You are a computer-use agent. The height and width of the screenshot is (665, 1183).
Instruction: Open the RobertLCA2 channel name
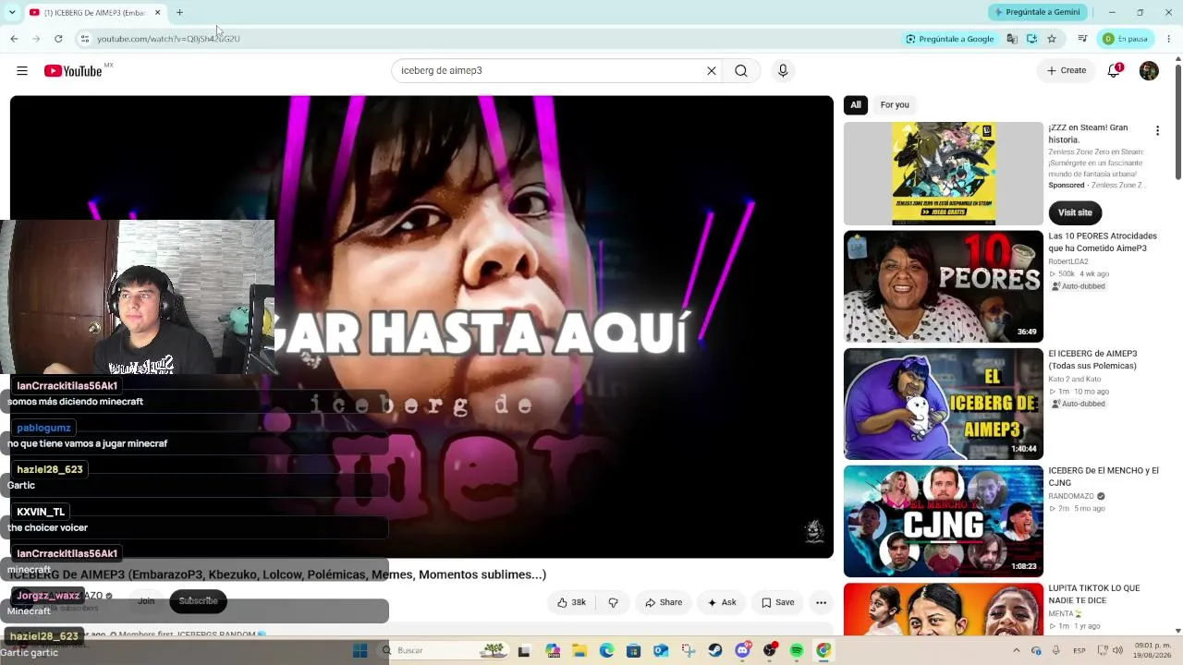pyautogui.click(x=1068, y=262)
